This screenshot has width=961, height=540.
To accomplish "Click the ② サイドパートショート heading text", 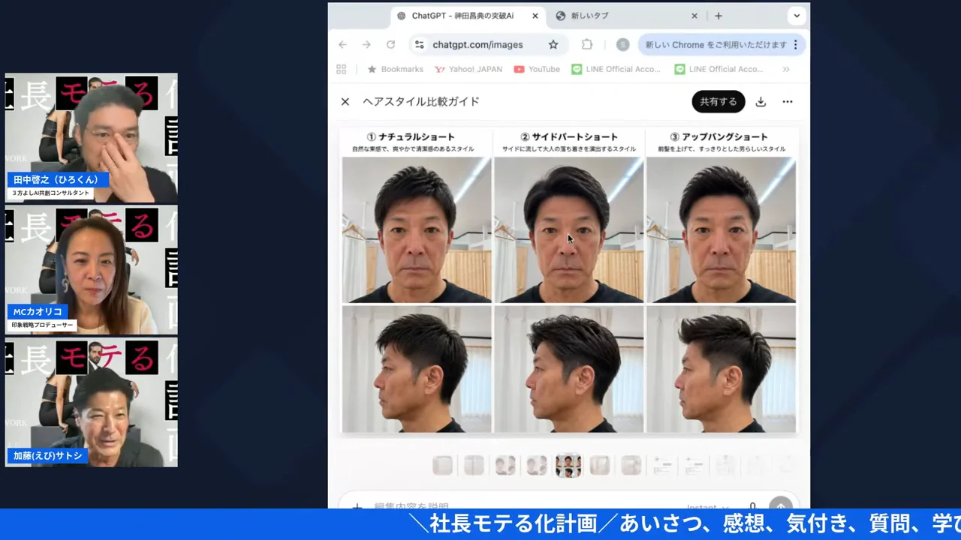I will (569, 137).
